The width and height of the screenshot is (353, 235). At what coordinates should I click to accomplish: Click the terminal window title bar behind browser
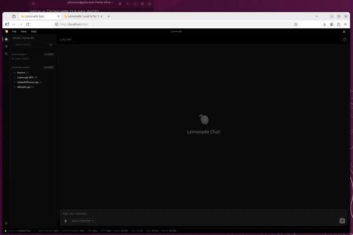(90, 3)
